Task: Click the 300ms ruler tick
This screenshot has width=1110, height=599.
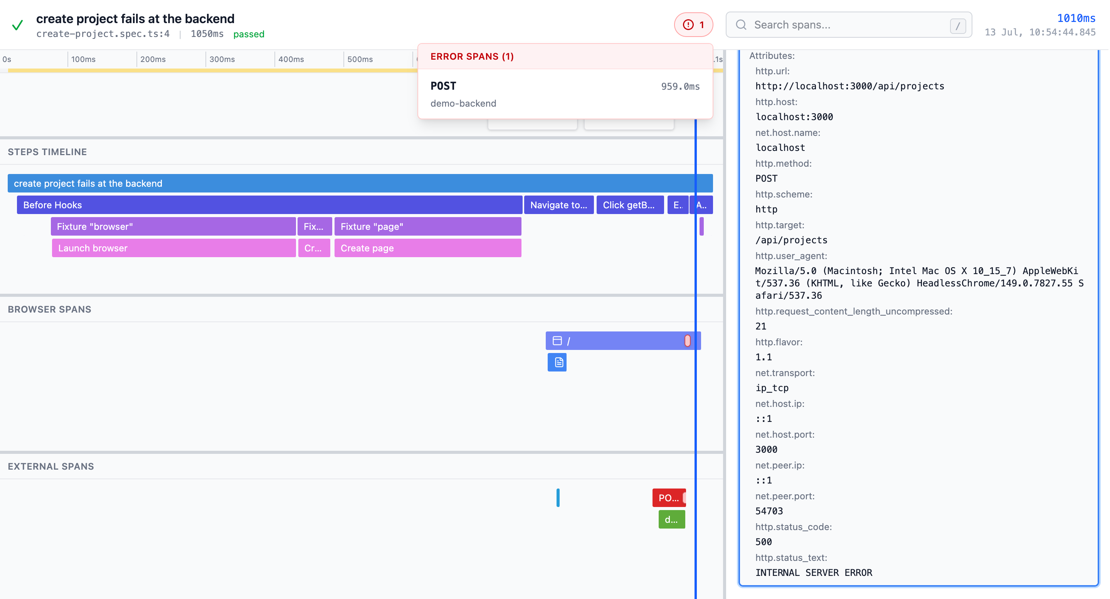Action: (x=222, y=59)
